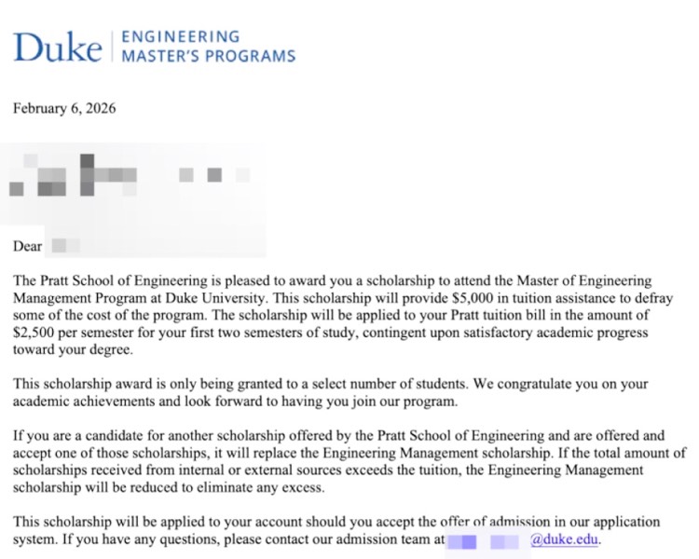Click the Engineering Master's Programs header text
Image resolution: width=699 pixels, height=559 pixels.
click(209, 47)
